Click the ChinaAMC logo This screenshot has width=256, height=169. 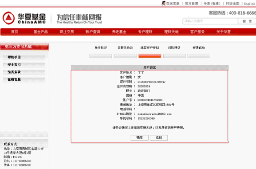pyautogui.click(x=24, y=18)
